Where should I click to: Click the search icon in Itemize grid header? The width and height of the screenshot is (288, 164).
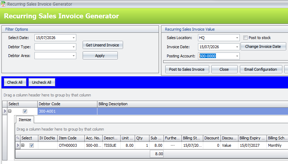click(x=18, y=138)
